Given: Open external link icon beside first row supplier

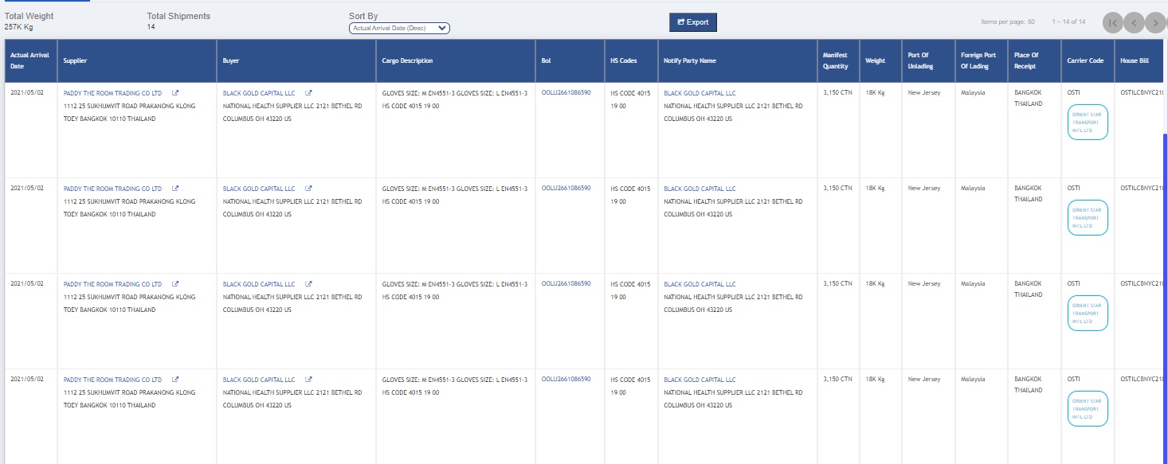Looking at the screenshot, I should [175, 93].
